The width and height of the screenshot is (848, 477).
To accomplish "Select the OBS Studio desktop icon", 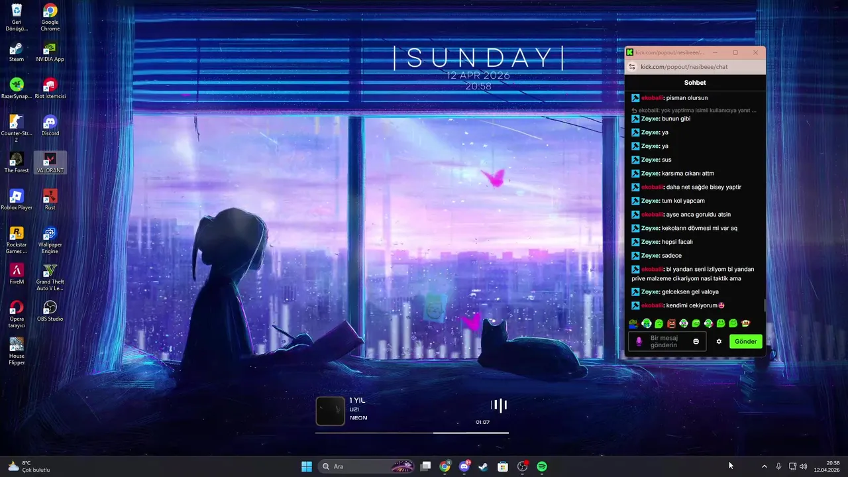I will tap(50, 311).
